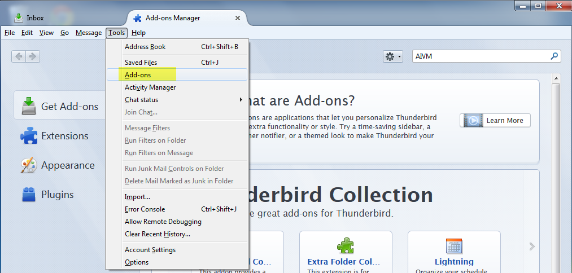Click the scrollbar up arrow
Image resolution: width=572 pixels, height=273 pixels.
556,78
